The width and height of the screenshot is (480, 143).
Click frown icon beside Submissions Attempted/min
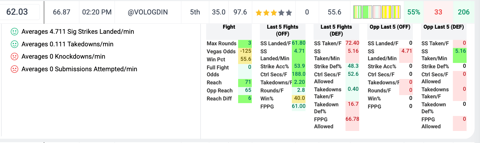[14, 69]
